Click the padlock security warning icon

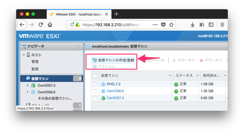click(78, 25)
